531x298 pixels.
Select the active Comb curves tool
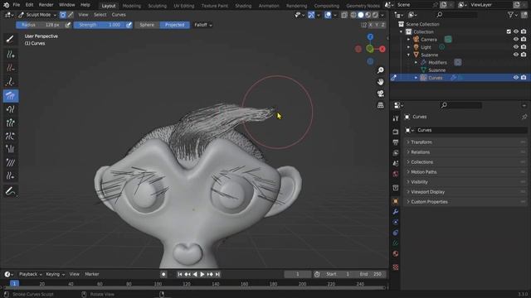tap(10, 96)
